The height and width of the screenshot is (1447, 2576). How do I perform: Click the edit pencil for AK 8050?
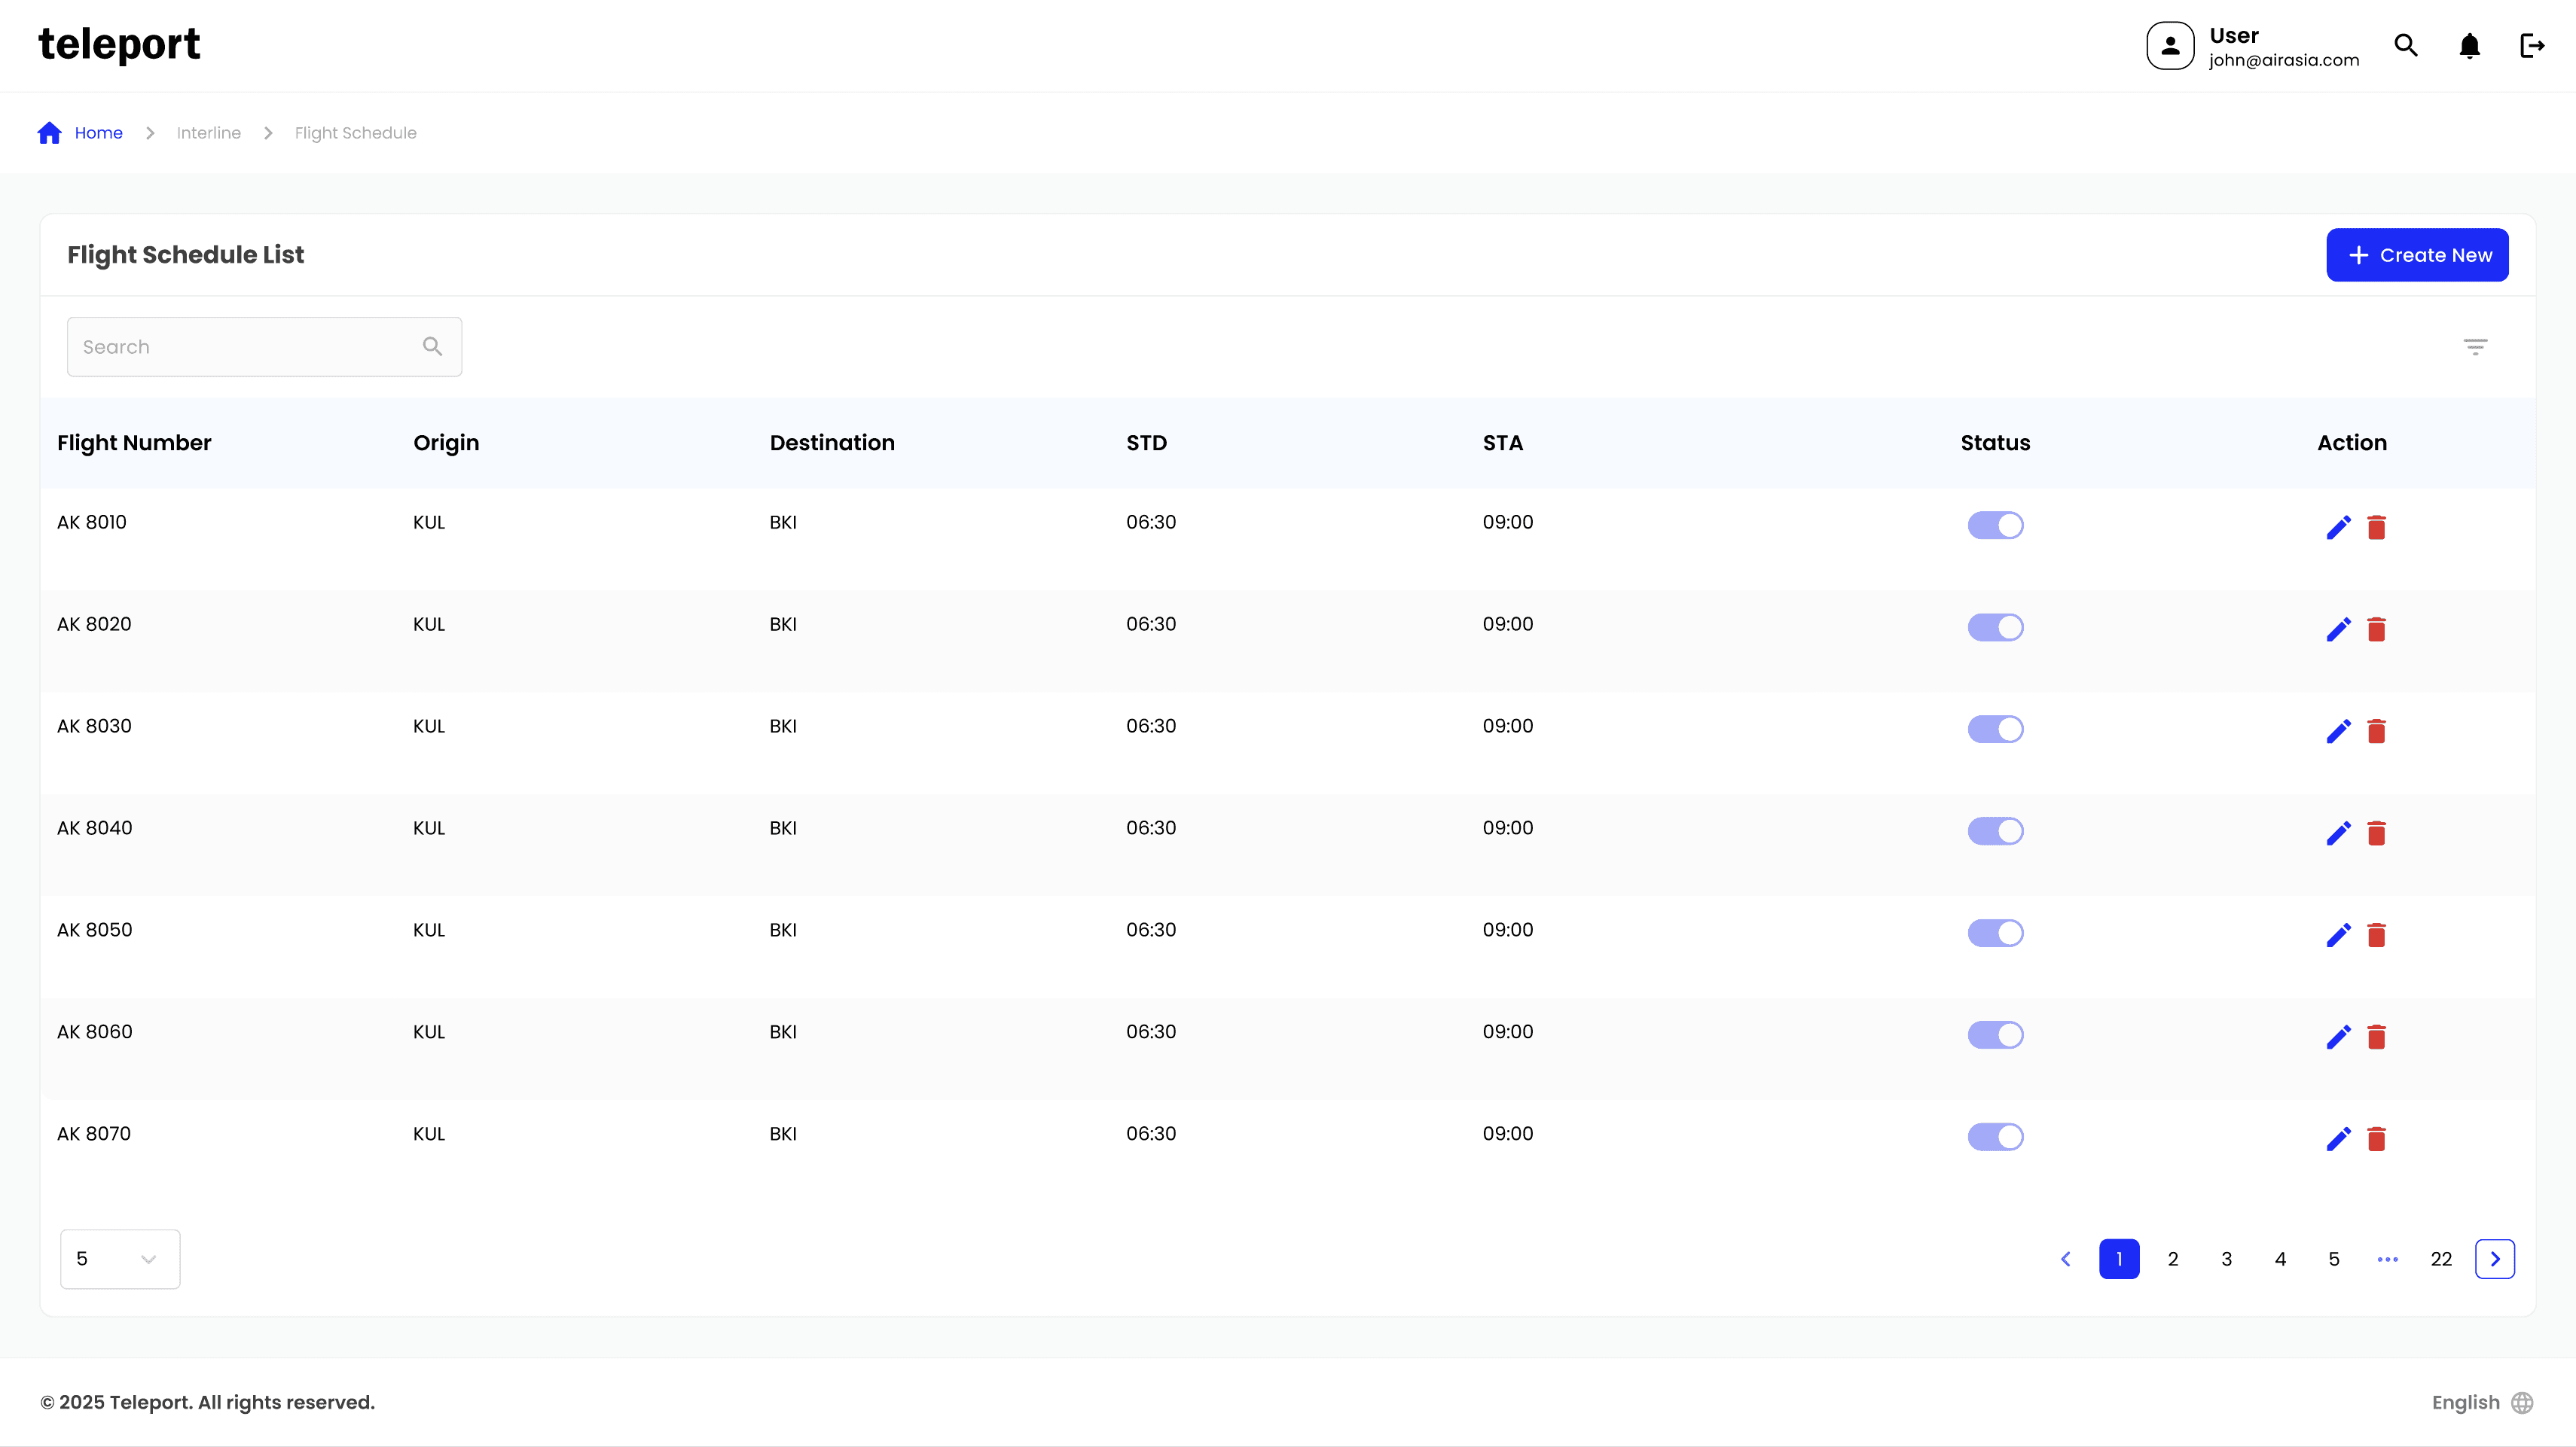tap(2338, 934)
